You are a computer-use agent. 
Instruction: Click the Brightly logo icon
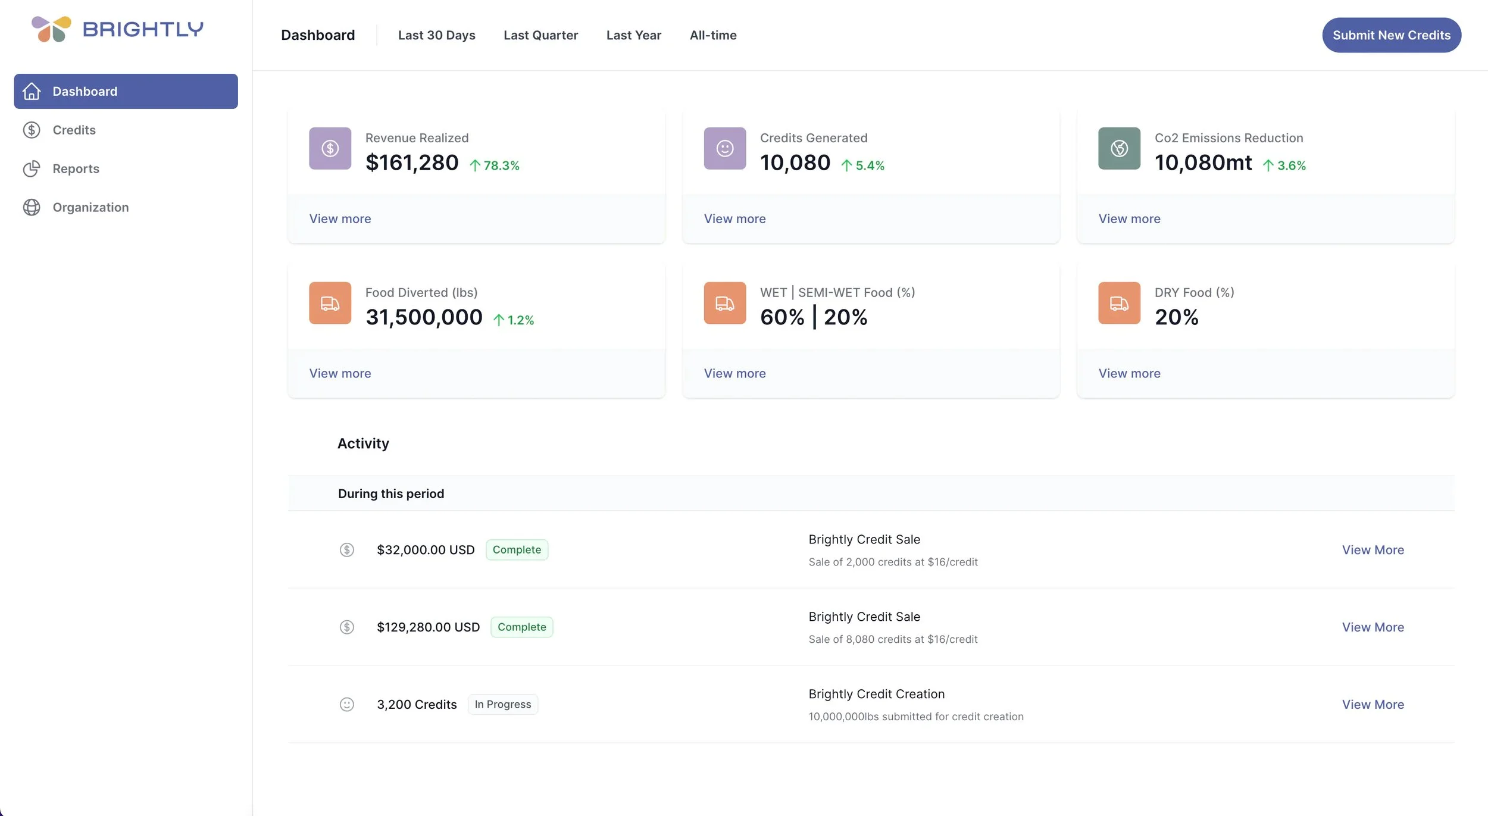51,29
